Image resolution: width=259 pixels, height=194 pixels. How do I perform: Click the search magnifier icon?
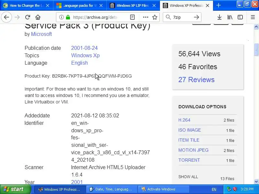coord(168,17)
